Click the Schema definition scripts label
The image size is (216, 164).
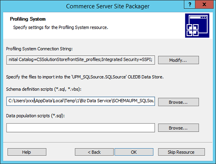[x=44, y=89]
